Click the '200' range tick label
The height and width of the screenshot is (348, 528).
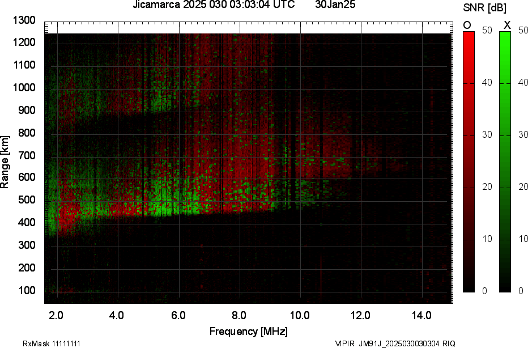tap(27, 268)
